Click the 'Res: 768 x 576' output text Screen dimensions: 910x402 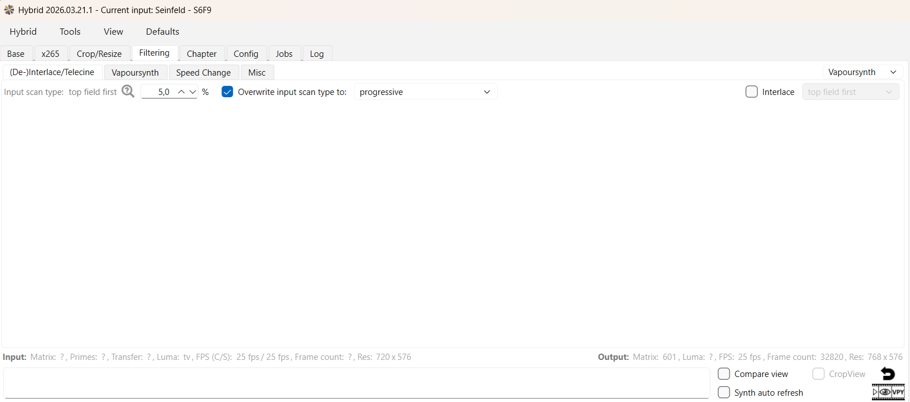pos(876,357)
